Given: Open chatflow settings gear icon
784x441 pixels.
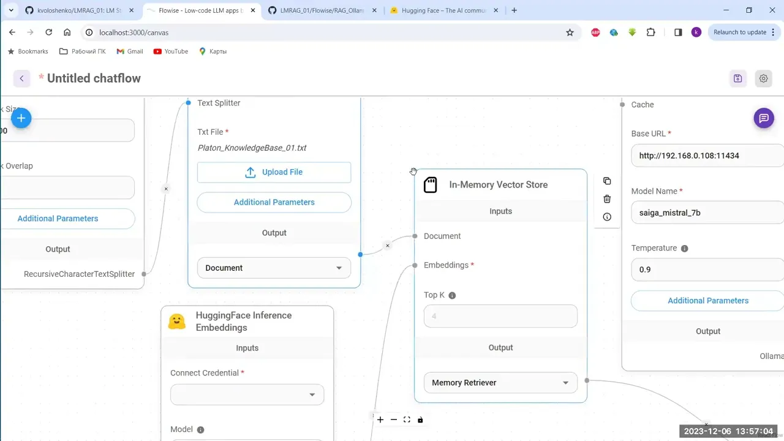Looking at the screenshot, I should click(x=763, y=78).
